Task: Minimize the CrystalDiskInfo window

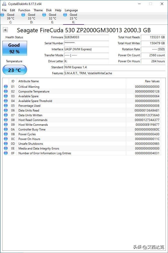Action: (x=139, y=4)
